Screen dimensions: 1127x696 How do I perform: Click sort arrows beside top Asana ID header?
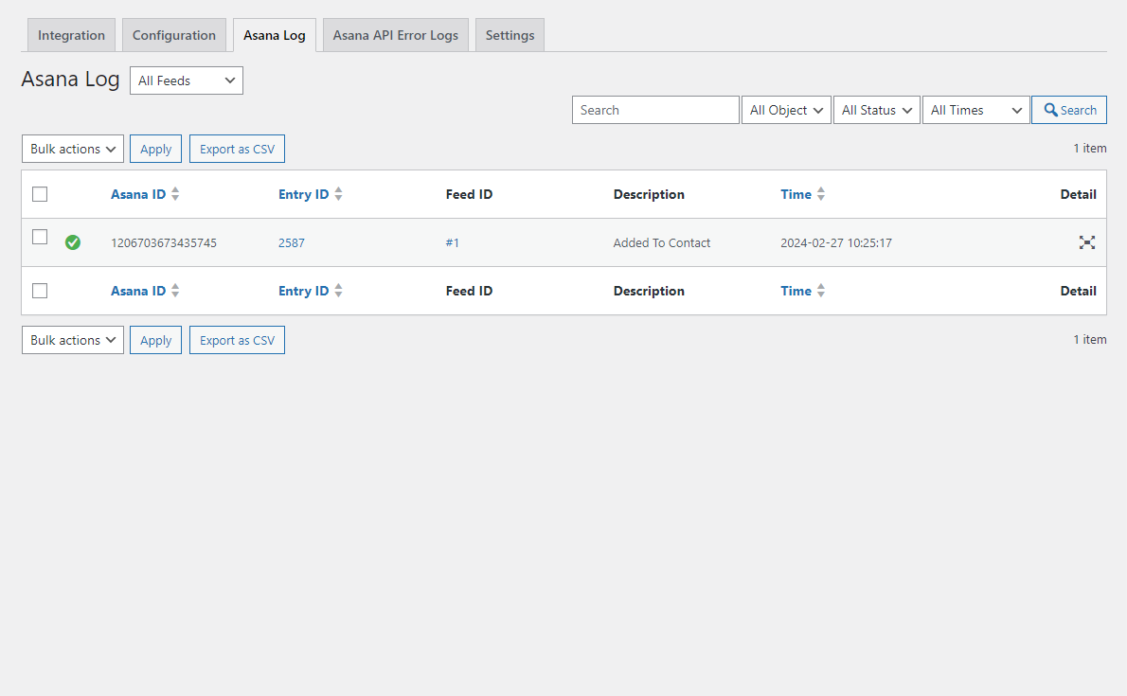click(175, 194)
